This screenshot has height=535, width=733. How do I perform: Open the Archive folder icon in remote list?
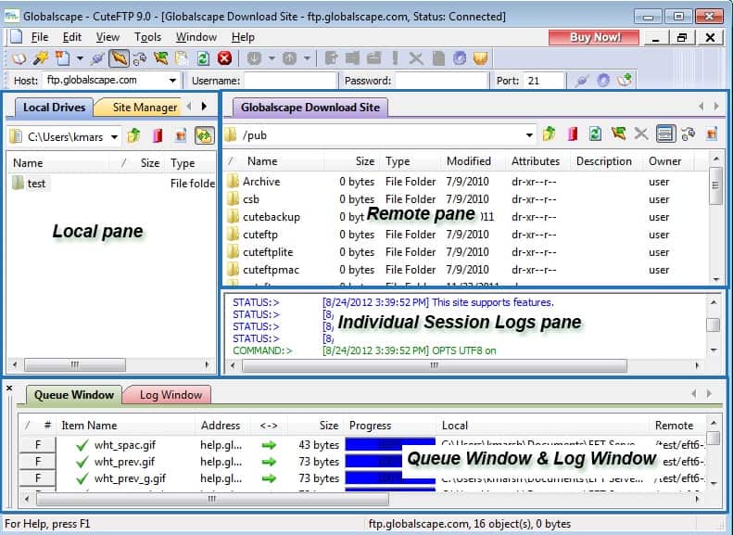(x=233, y=181)
